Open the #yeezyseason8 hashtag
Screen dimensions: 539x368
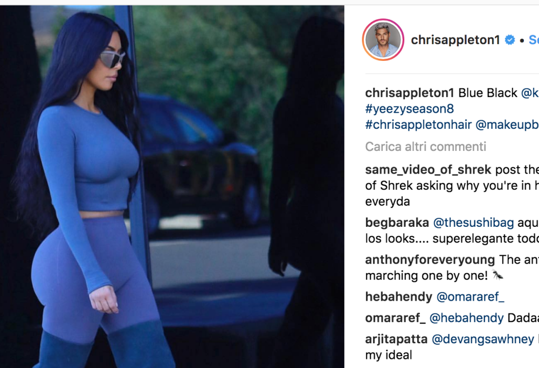click(x=410, y=109)
